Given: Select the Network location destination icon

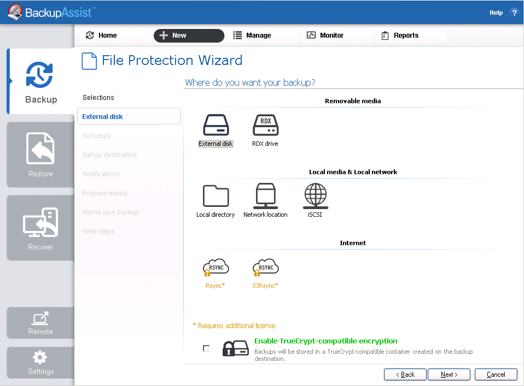Looking at the screenshot, I should 265,196.
